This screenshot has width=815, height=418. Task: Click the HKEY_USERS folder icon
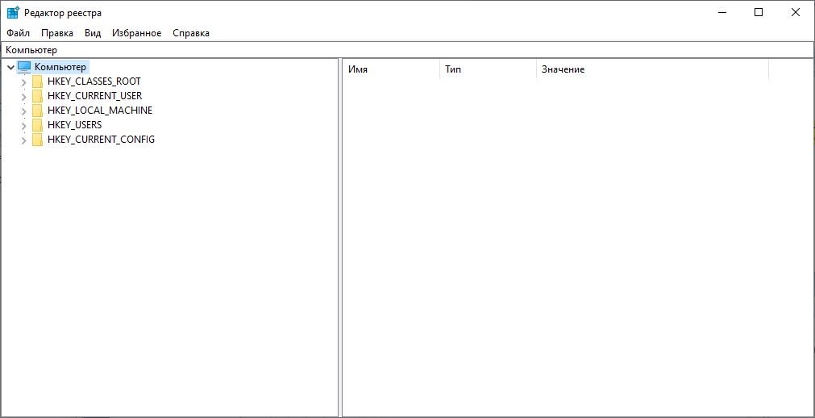pos(37,125)
